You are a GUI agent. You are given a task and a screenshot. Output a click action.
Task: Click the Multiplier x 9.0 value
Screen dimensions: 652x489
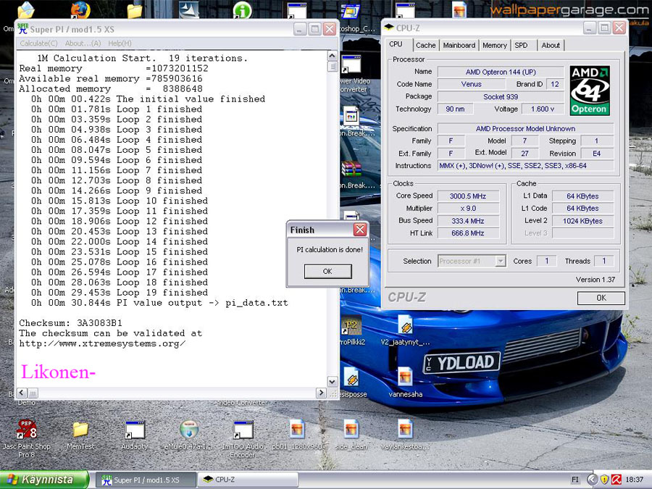tap(468, 209)
